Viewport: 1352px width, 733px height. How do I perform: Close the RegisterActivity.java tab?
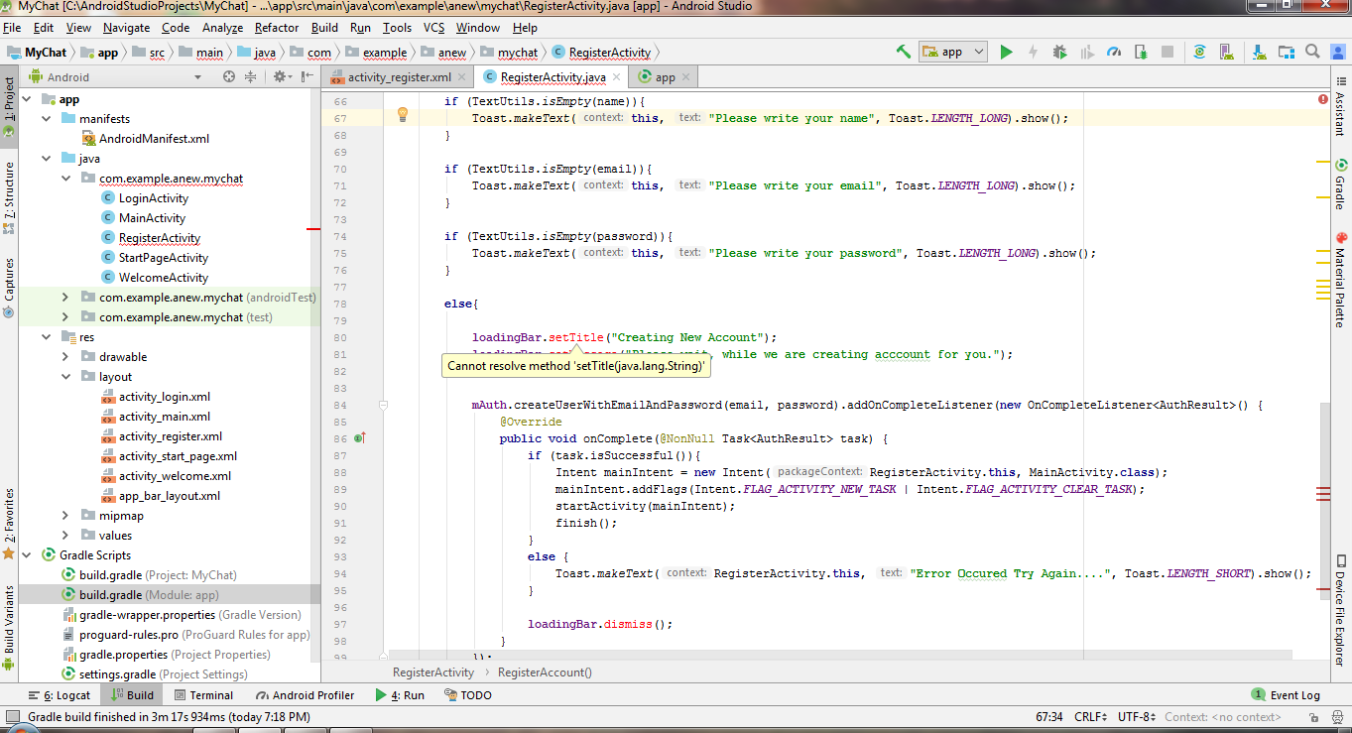tap(616, 77)
